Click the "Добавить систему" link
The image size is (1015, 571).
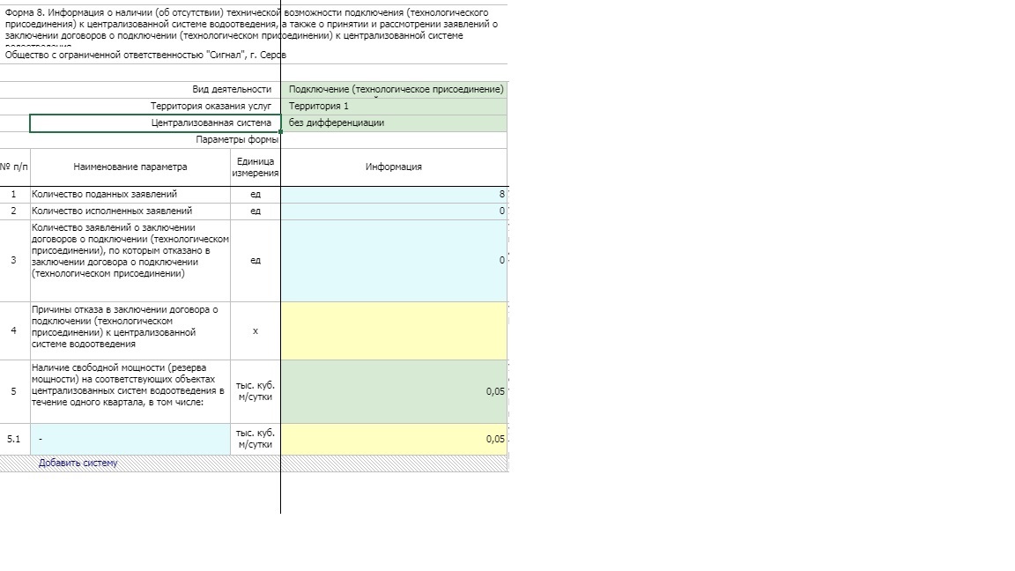(78, 463)
